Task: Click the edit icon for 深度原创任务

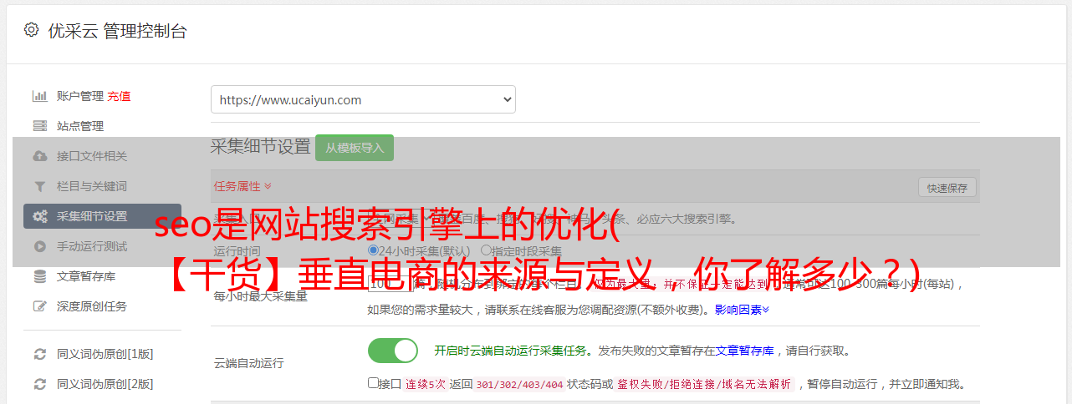Action: 39,306
